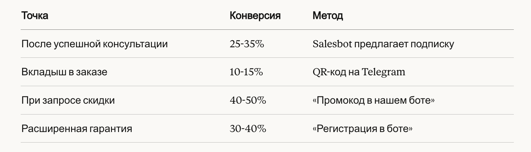The image size is (531, 152).
Task: Click «Промокод в нашем боте» text
Action: point(373,101)
